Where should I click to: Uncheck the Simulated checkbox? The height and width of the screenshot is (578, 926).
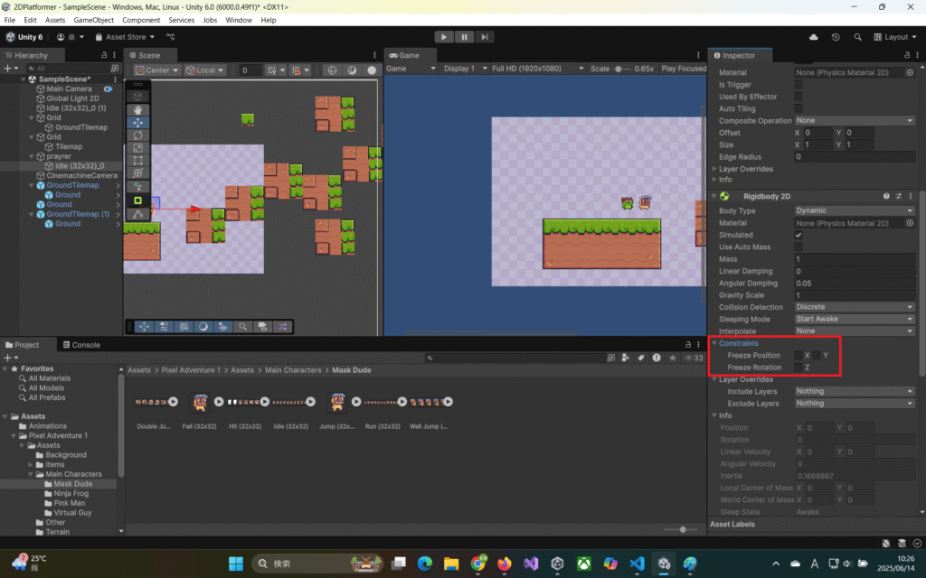point(798,235)
